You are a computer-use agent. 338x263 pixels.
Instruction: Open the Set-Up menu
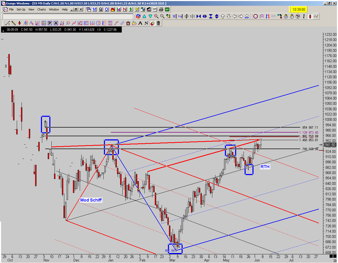tap(21, 9)
